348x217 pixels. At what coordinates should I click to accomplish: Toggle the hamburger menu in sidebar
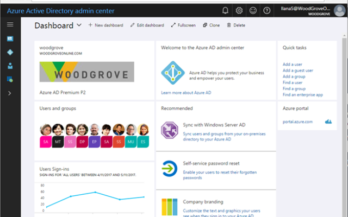coord(10,24)
